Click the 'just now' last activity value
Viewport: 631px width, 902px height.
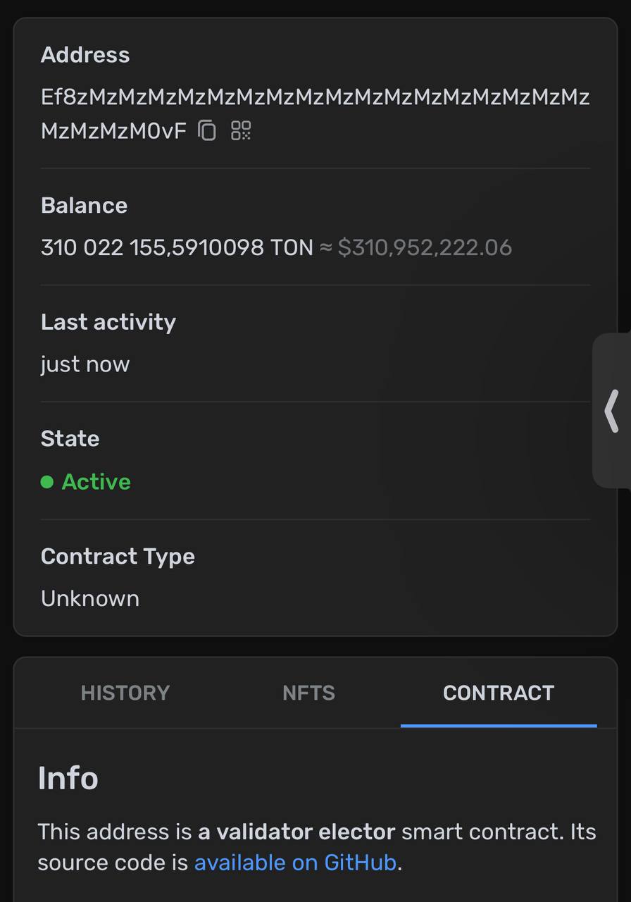pos(85,364)
